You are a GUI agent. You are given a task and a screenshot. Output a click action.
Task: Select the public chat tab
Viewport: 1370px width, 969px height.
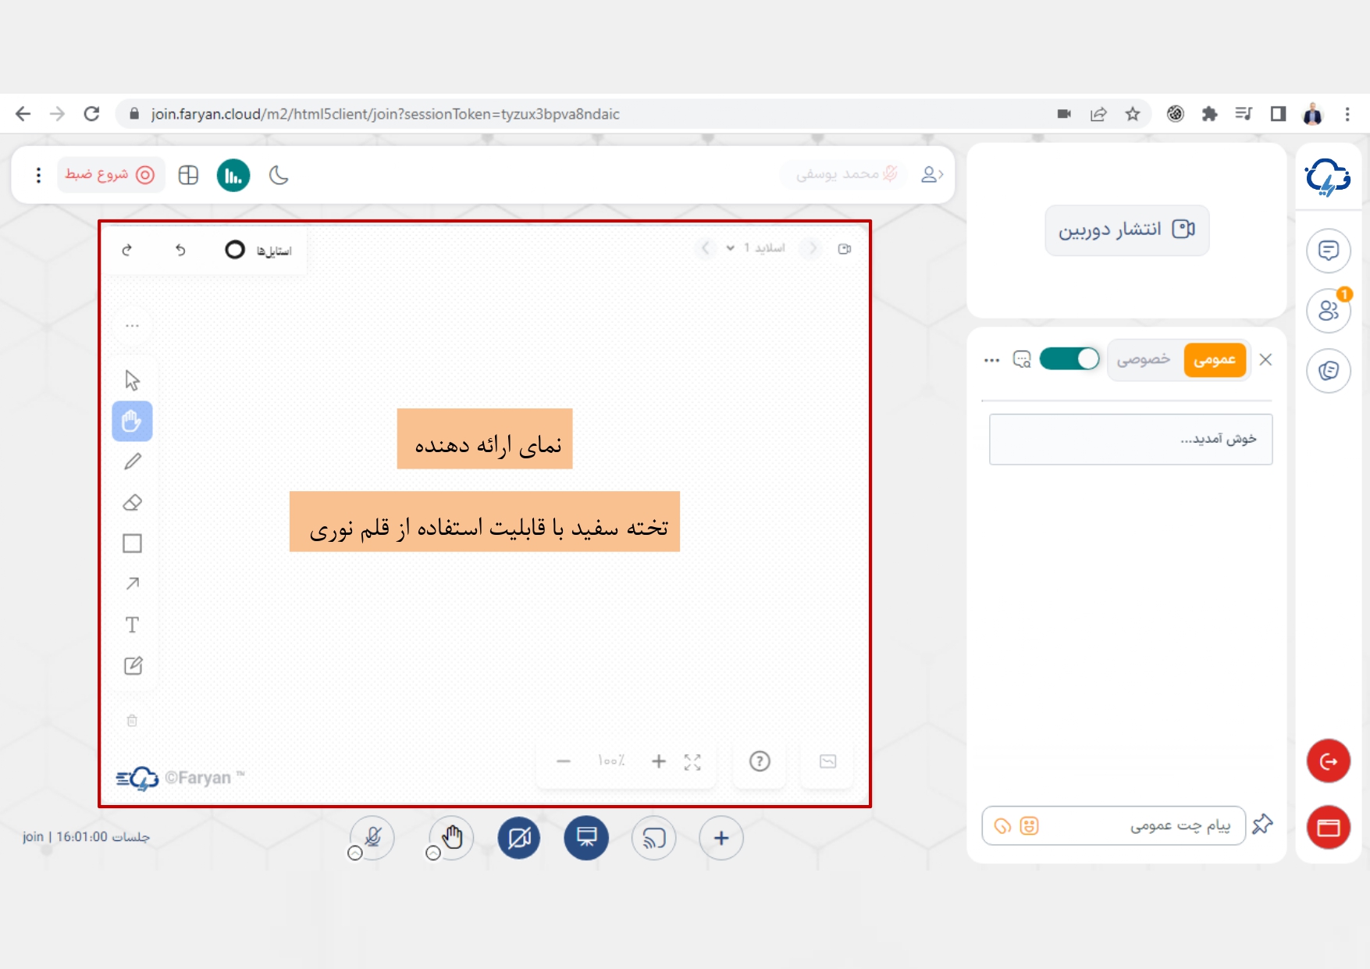[1214, 359]
